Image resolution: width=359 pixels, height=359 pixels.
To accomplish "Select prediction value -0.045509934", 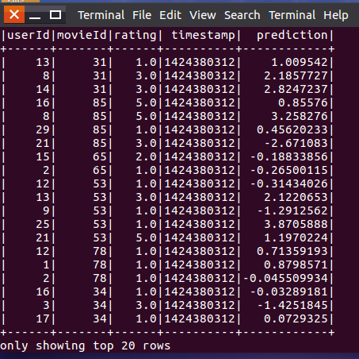I will tap(285, 279).
